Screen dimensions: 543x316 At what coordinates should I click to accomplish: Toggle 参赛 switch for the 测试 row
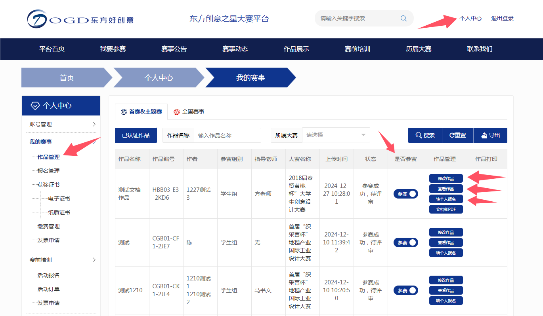pyautogui.click(x=405, y=242)
